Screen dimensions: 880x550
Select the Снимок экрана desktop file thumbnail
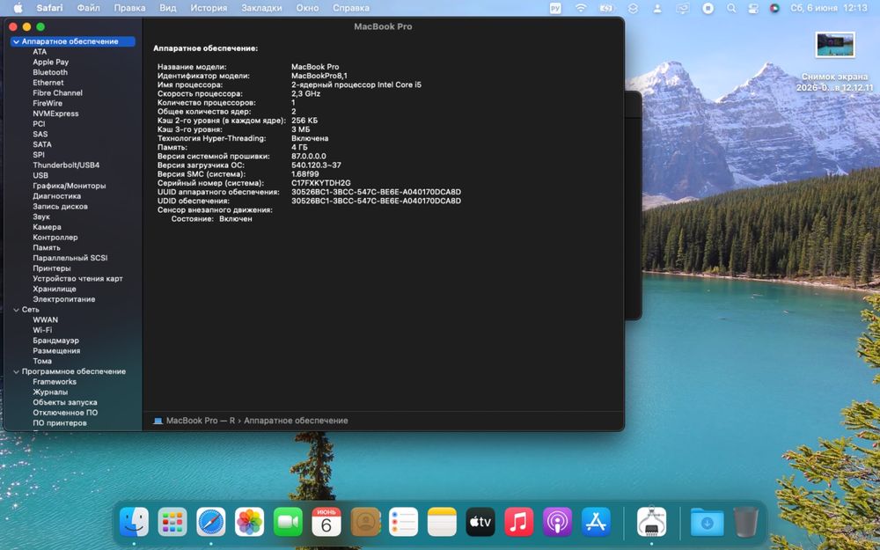pos(834,44)
